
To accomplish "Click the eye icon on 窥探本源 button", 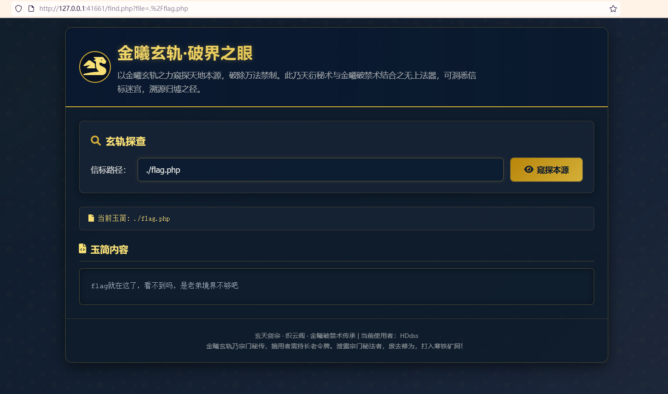I will pos(529,170).
